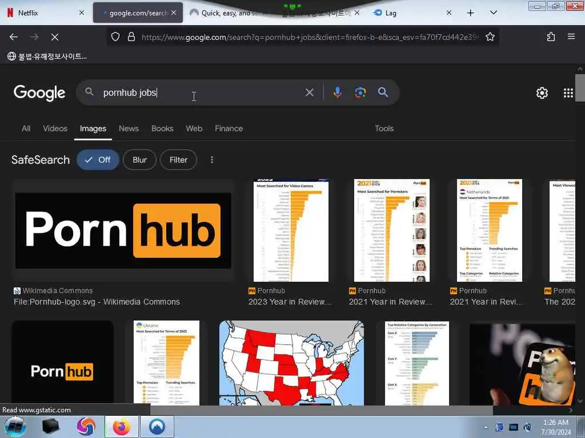Screen dimensions: 585x438
Task: Open a new browser tab
Action: click(471, 13)
